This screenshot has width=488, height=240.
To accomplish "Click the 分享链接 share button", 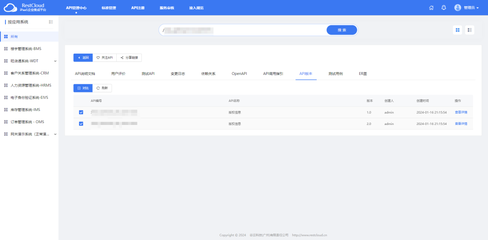I will point(129,58).
